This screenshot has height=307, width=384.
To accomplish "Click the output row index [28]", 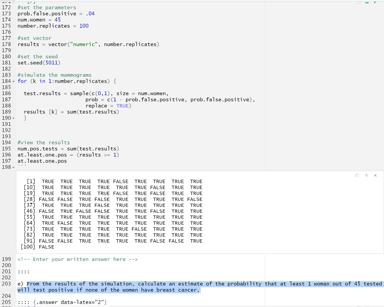I will (29, 199).
